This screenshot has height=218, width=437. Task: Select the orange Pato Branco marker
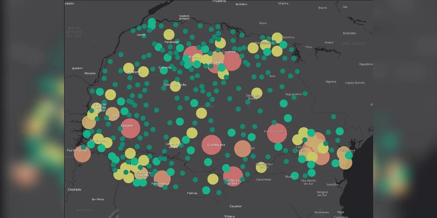[x=162, y=179]
